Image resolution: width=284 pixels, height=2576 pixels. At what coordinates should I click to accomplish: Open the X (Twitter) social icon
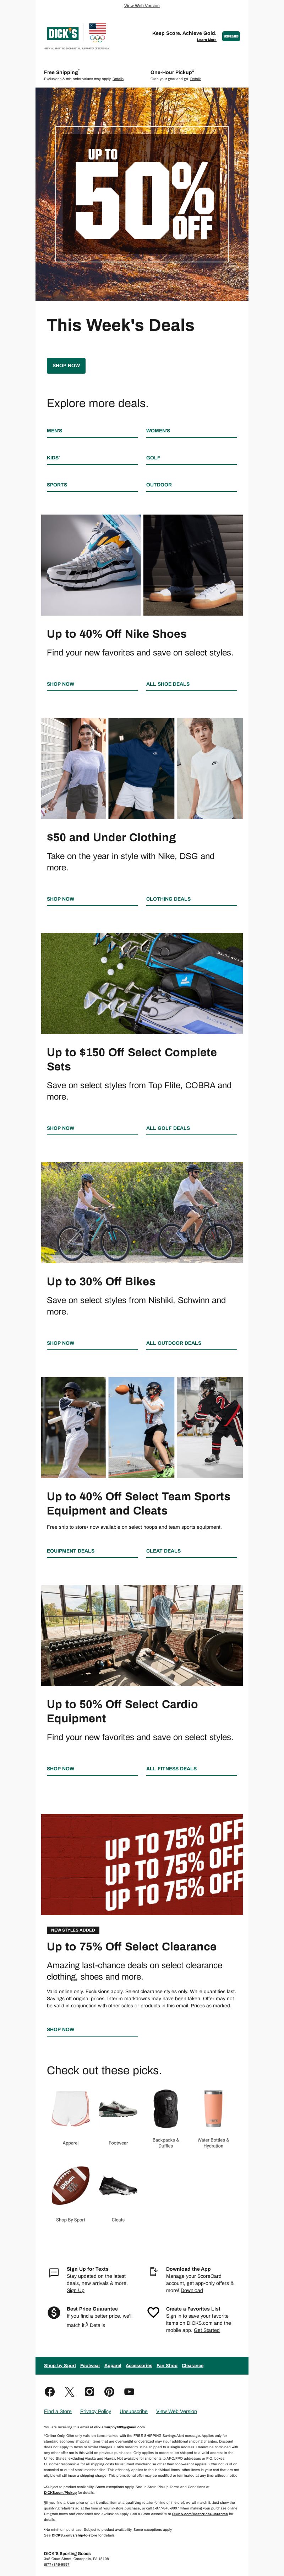[x=70, y=2391]
